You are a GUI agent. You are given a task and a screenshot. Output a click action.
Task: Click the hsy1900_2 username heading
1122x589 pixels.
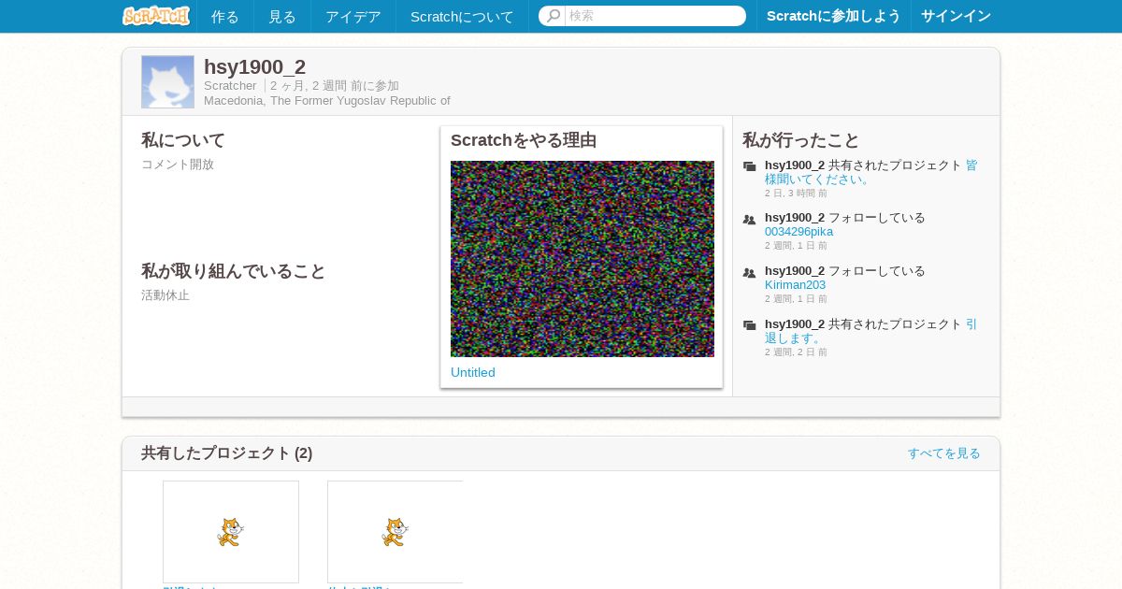(x=255, y=66)
